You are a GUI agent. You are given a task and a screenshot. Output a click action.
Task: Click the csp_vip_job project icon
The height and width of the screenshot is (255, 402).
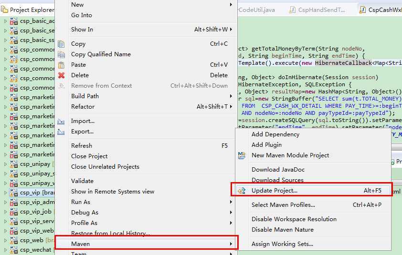click(14, 212)
